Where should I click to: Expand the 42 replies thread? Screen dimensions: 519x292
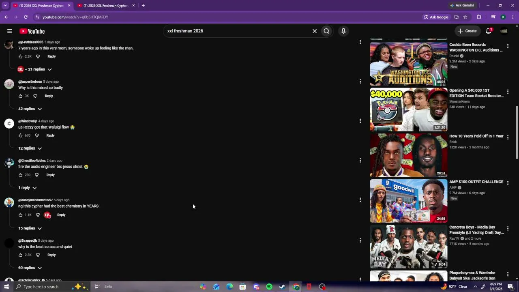[x=30, y=109]
